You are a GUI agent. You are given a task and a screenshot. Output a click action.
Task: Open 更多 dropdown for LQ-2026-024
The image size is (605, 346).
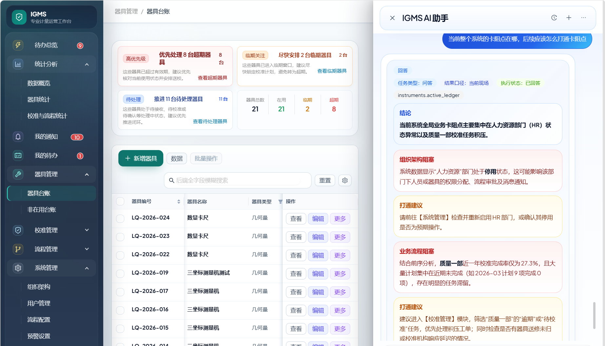[340, 219]
